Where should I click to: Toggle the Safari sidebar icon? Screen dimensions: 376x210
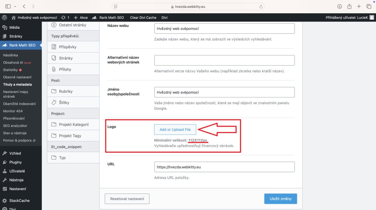click(8, 6)
